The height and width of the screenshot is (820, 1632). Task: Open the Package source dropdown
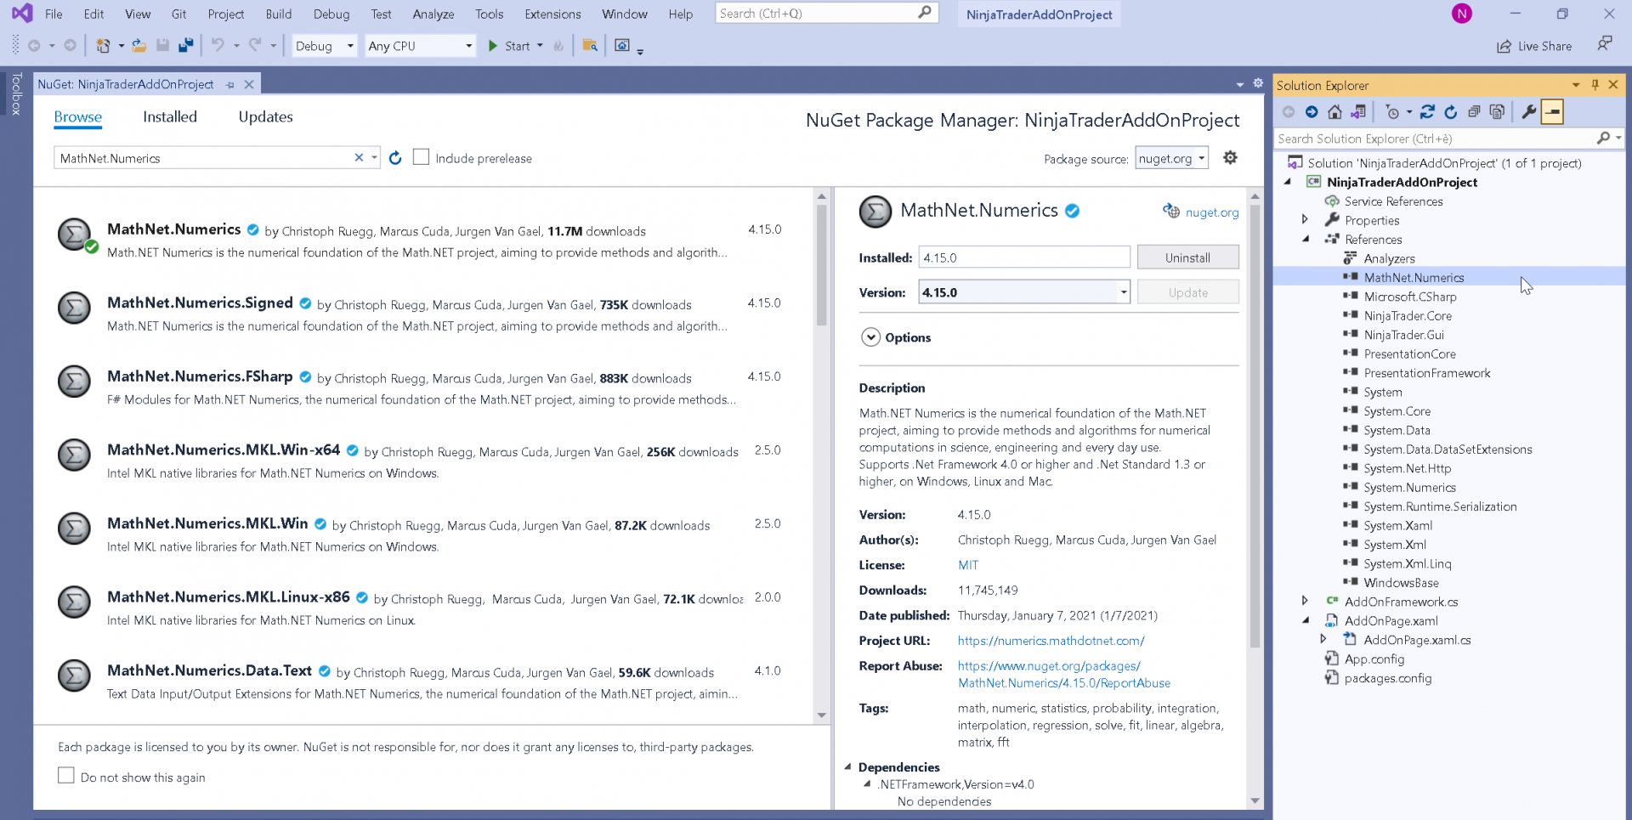(x=1171, y=158)
